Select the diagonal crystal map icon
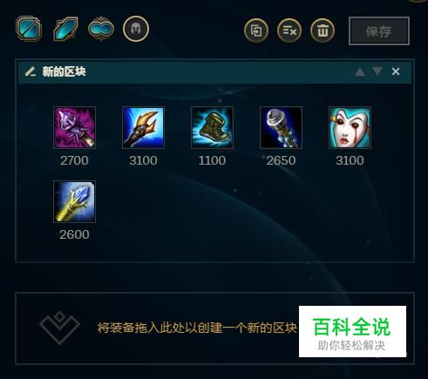This screenshot has height=379, width=428. 65,29
